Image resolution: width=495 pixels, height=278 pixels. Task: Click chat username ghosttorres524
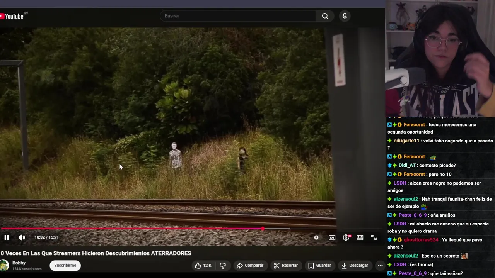point(421,240)
